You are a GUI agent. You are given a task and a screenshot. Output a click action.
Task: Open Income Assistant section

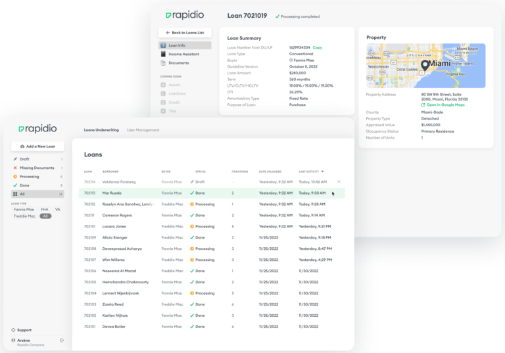(x=185, y=54)
